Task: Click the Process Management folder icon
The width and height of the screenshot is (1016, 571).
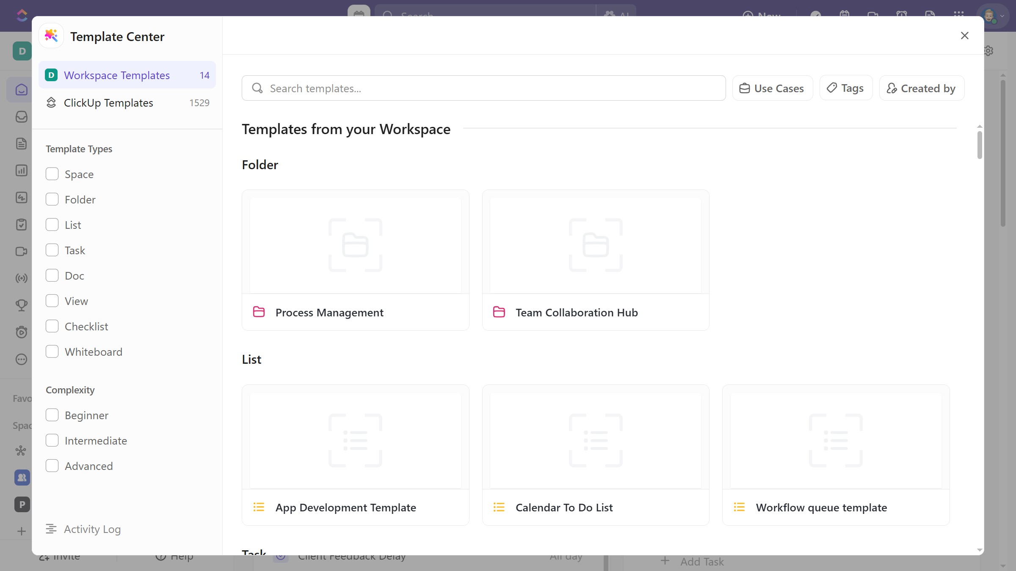Action: pyautogui.click(x=259, y=312)
